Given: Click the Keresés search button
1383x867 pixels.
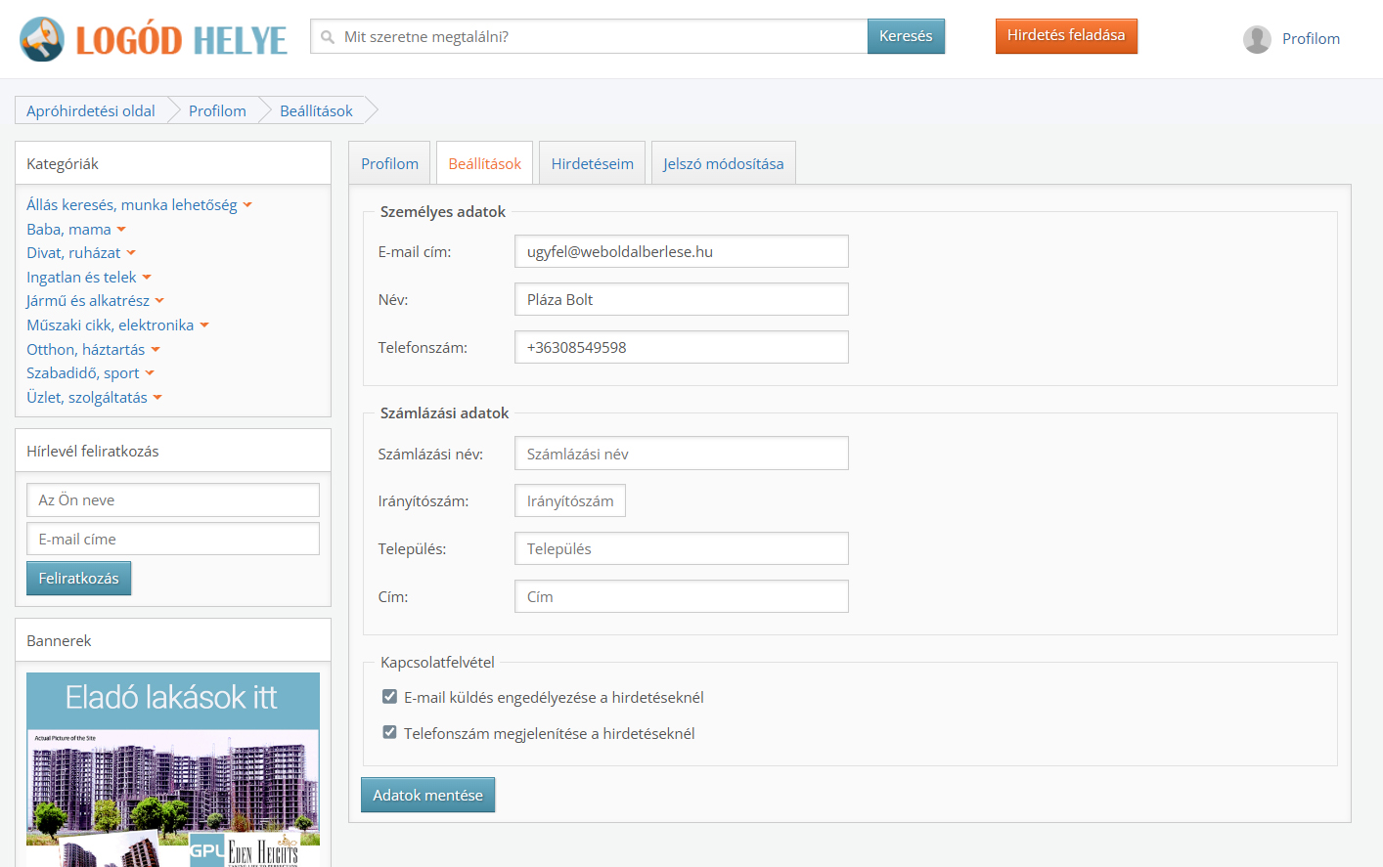Looking at the screenshot, I should [906, 36].
